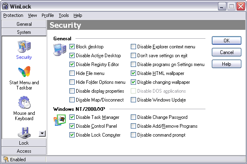Screen dimensions: 247x164
Task: Click the Cancel button
Action: (226, 52)
